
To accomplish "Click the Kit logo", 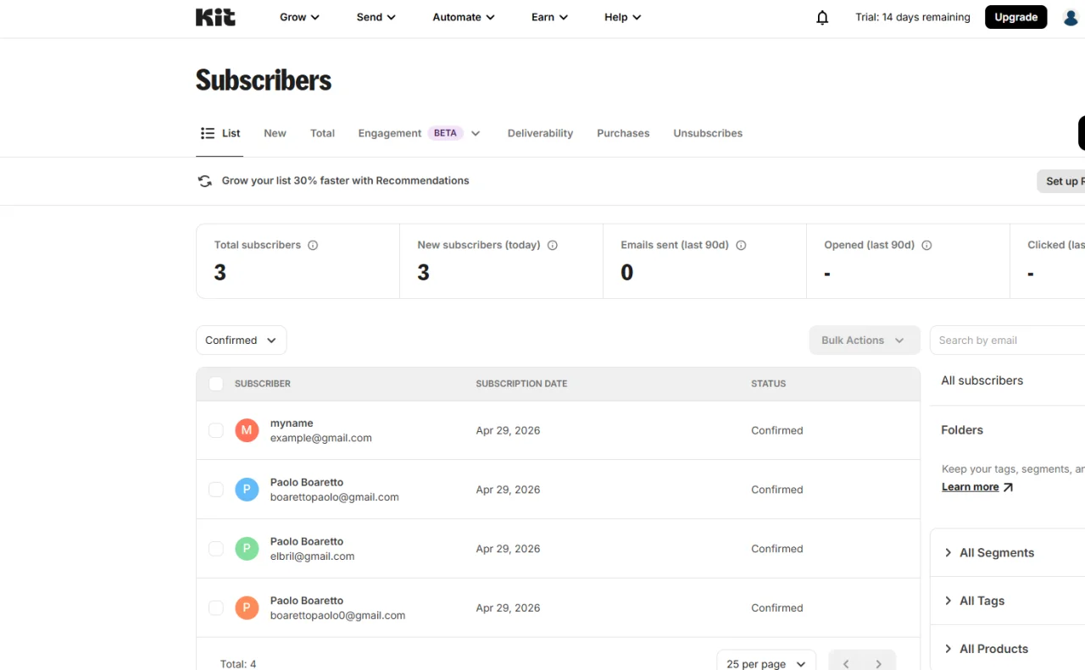I will pyautogui.click(x=215, y=17).
